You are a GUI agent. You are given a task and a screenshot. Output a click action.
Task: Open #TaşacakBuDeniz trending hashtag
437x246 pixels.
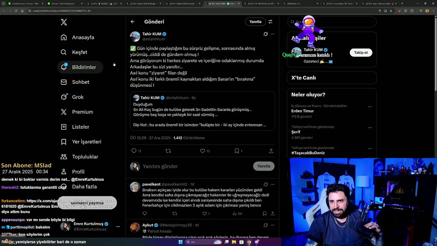coord(308,153)
